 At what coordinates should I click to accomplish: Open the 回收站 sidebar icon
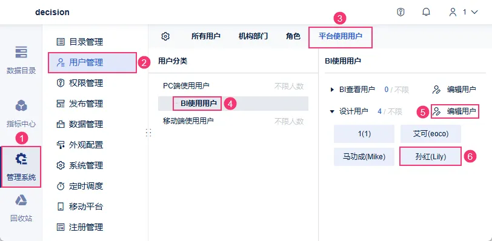21,200
